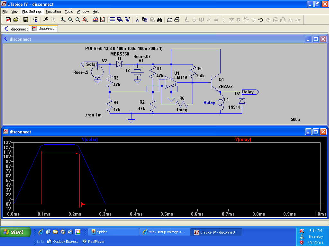
Task: Select the Capacitor tool
Action: [216, 20]
